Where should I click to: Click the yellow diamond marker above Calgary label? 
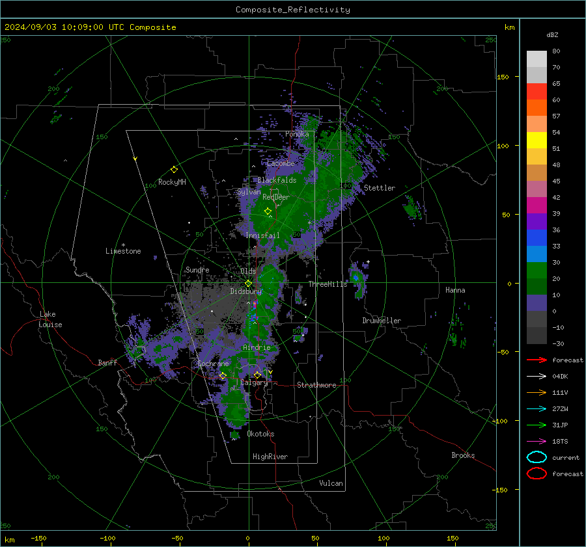pyautogui.click(x=257, y=375)
